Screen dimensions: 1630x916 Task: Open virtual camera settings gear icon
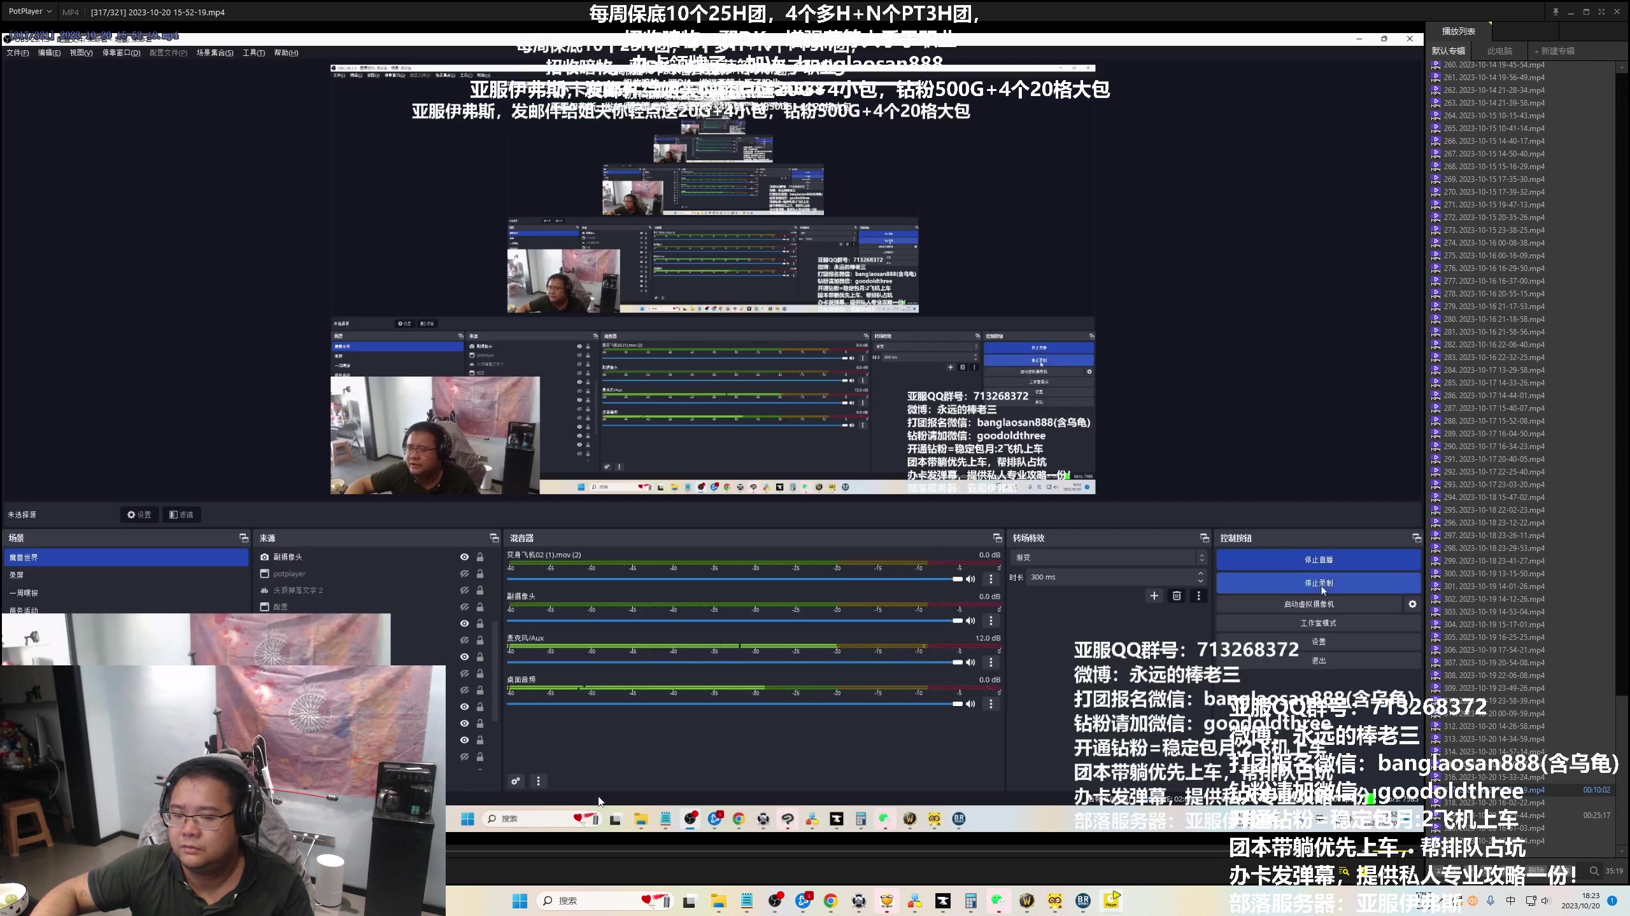coord(1412,604)
